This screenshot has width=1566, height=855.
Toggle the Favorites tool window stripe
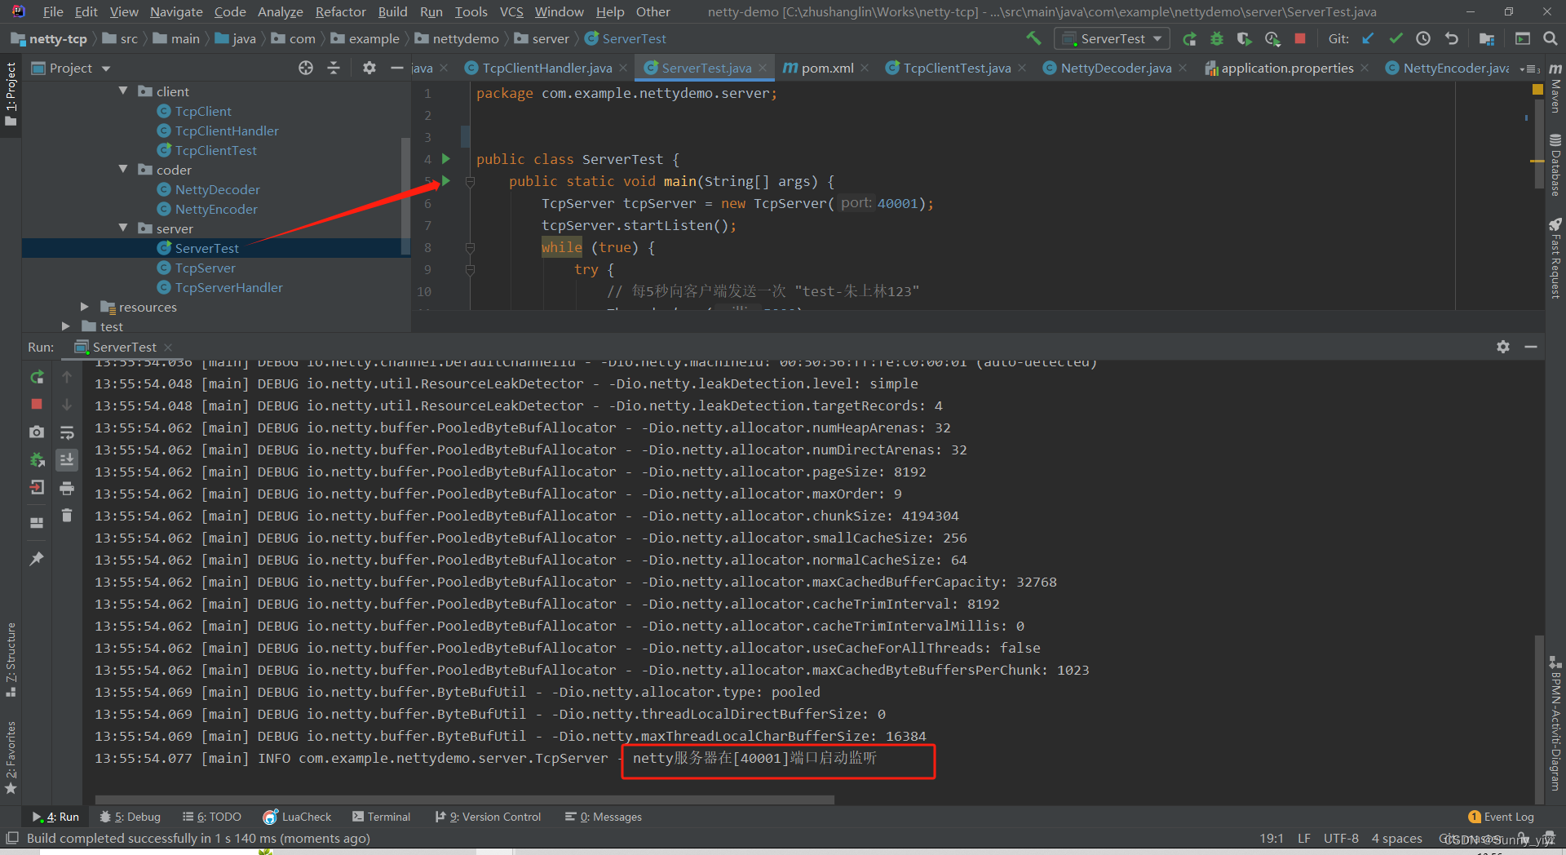11,757
